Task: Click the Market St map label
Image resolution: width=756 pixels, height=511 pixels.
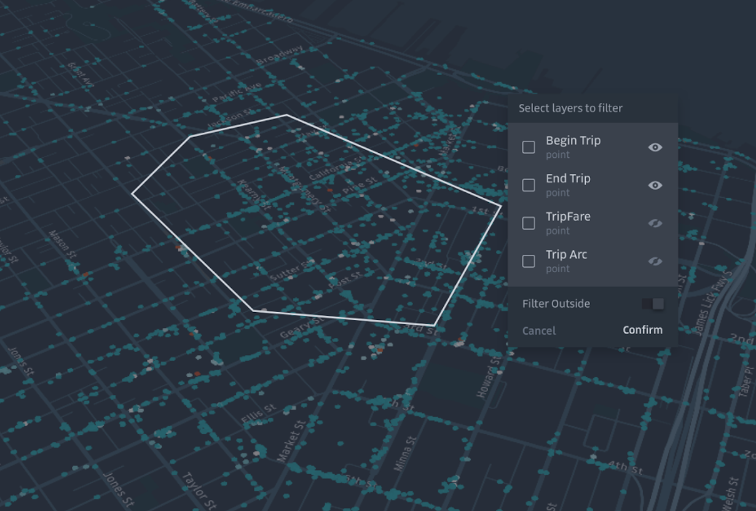Action: (291, 440)
